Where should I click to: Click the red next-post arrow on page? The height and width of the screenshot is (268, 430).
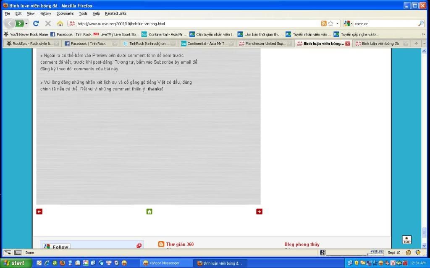point(259,211)
